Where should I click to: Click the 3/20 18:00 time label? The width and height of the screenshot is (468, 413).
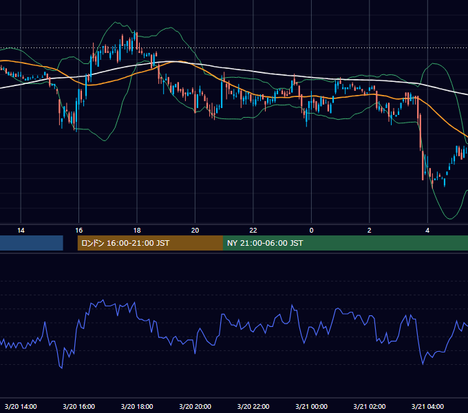click(137, 406)
